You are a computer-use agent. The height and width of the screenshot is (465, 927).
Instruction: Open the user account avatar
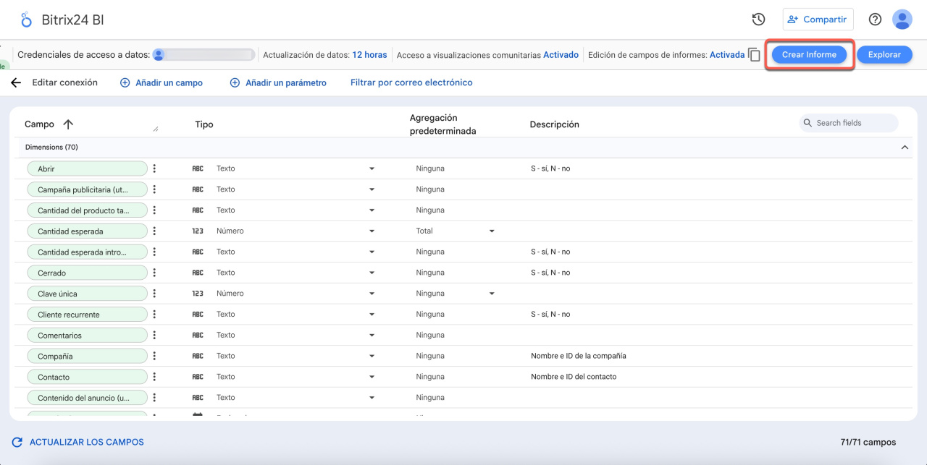[x=902, y=20]
